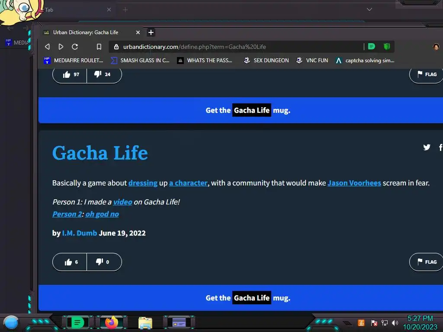Follow the 'a character' link

188,183
